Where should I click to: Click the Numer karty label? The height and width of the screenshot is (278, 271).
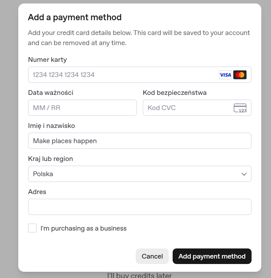click(x=47, y=59)
